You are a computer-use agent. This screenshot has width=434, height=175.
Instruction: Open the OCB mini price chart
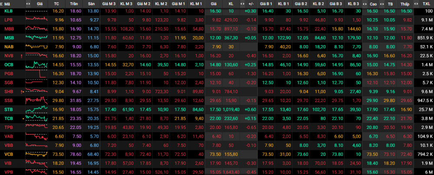[36, 65]
